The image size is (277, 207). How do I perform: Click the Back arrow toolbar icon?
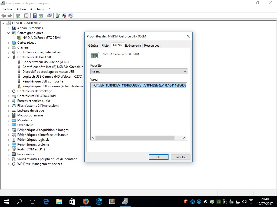click(4, 16)
